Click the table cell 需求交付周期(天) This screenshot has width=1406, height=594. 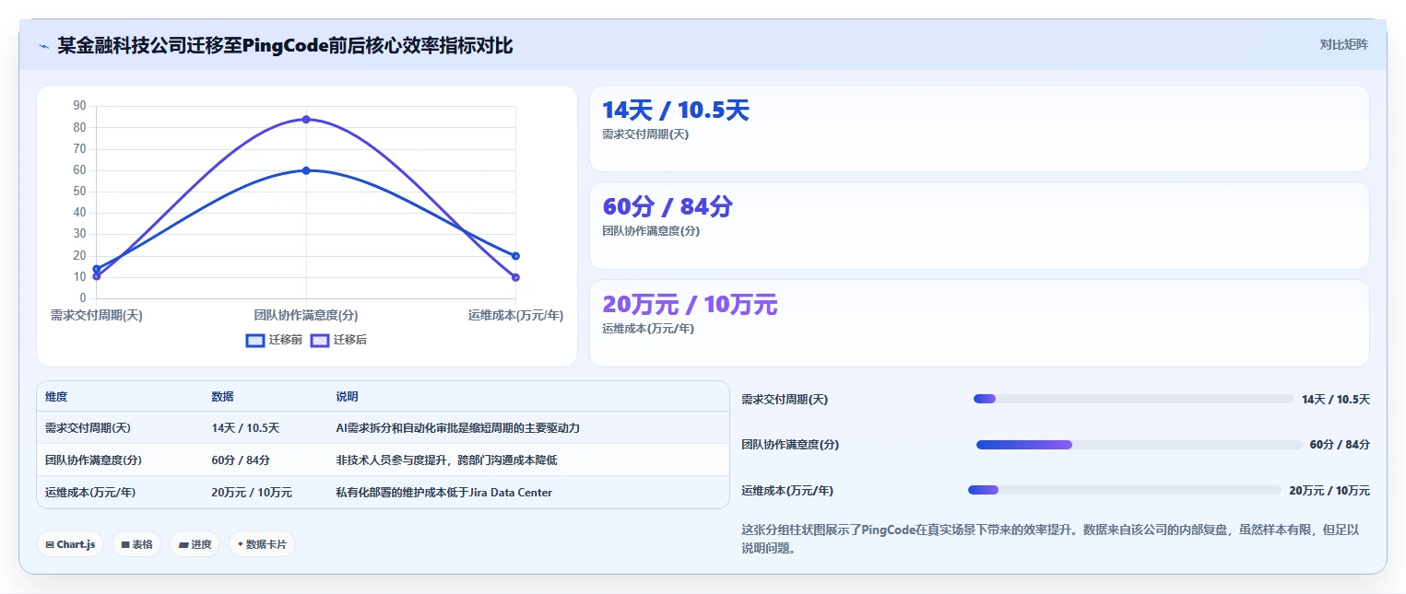click(x=120, y=428)
